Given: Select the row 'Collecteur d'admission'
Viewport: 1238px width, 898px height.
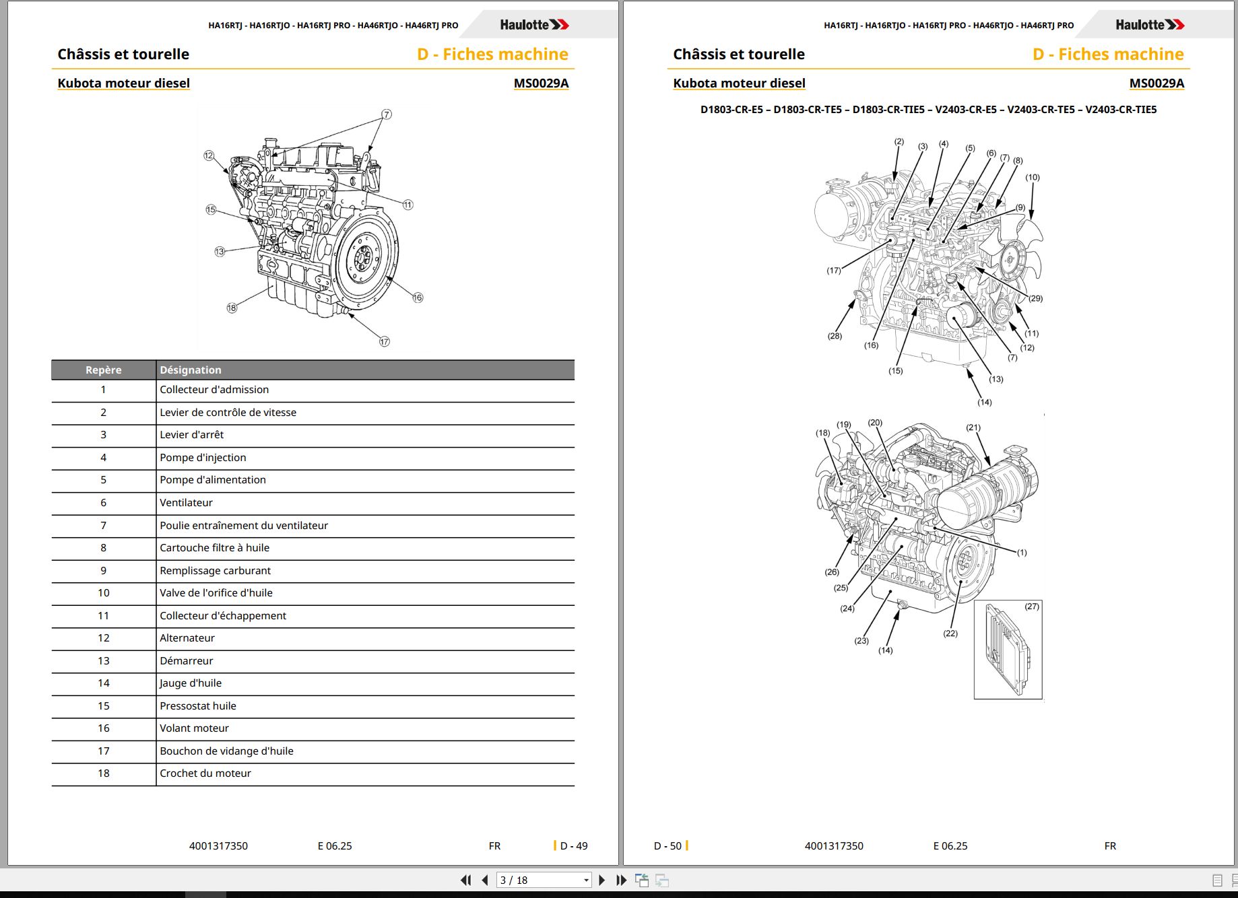Looking at the screenshot, I should tap(313, 390).
